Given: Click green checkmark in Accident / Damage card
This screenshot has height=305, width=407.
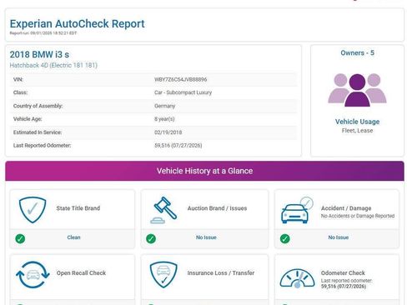Looking at the screenshot, I should tap(285, 238).
